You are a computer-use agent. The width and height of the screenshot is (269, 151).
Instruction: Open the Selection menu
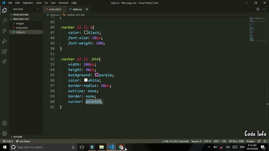(x=28, y=3)
